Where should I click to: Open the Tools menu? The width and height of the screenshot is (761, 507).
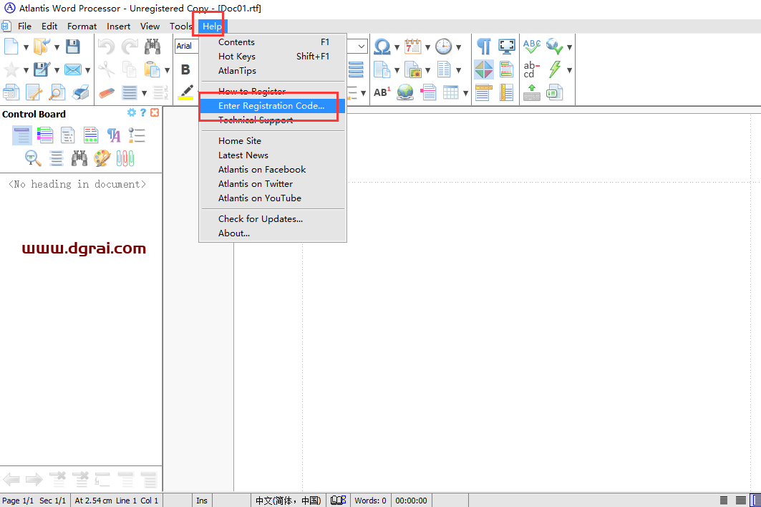pyautogui.click(x=180, y=26)
